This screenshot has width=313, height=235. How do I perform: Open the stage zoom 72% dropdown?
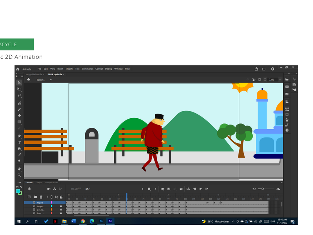279,80
